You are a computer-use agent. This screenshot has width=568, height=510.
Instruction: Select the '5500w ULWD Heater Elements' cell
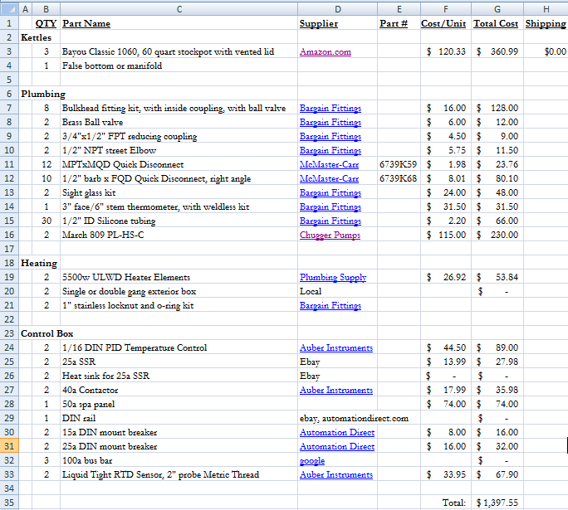(x=179, y=278)
